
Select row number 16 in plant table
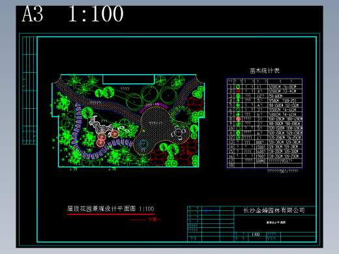coord(231,156)
